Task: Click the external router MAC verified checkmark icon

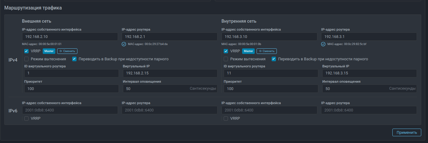Action: (124, 44)
